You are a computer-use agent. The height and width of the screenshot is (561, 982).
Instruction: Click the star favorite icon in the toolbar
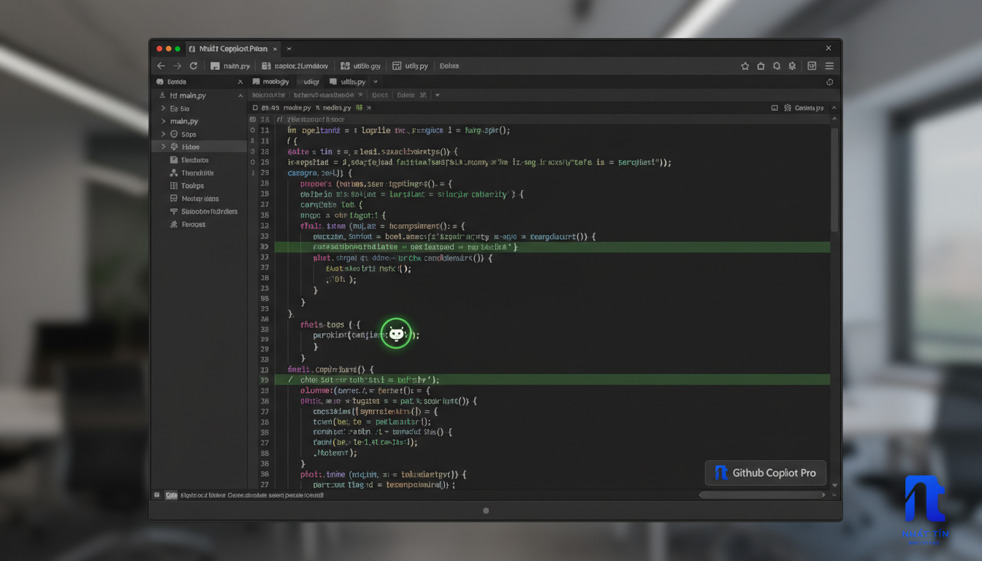coord(745,66)
